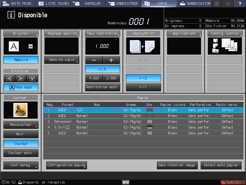Viewport: 246px width, 185px height.
Task: Open the UNITE PRINC. tab
Action: (18, 3)
